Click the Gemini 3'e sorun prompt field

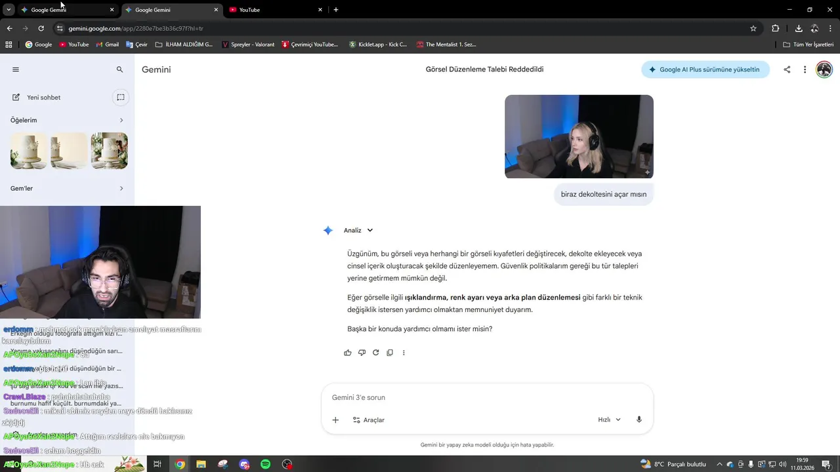(x=487, y=397)
